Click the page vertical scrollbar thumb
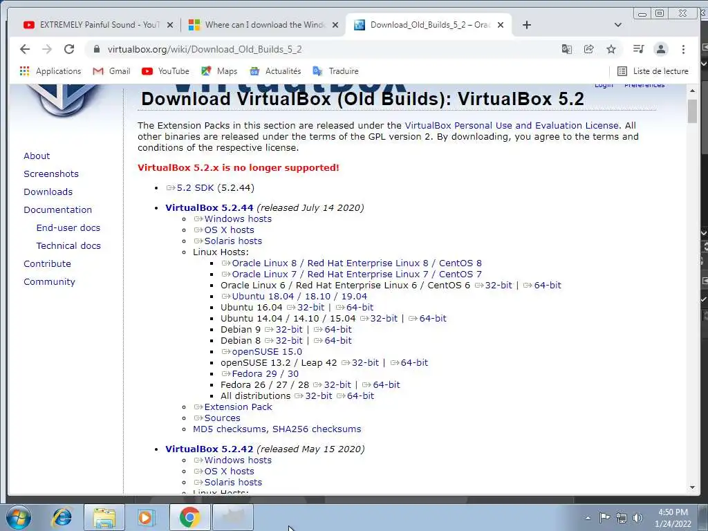 (x=692, y=111)
